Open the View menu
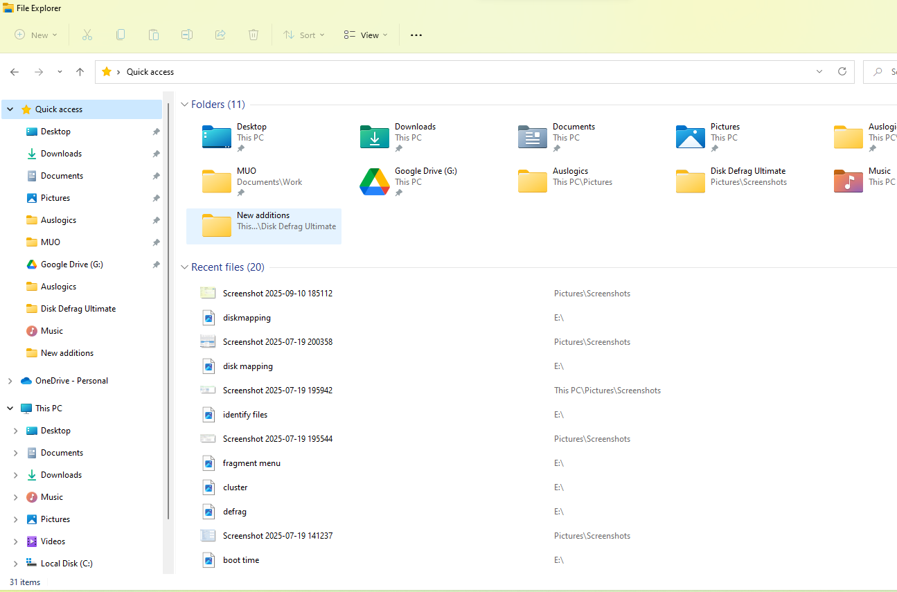897x592 pixels. [x=365, y=35]
